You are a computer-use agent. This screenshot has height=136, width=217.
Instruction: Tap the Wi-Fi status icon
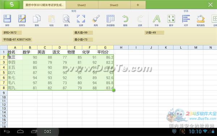pos(205,131)
